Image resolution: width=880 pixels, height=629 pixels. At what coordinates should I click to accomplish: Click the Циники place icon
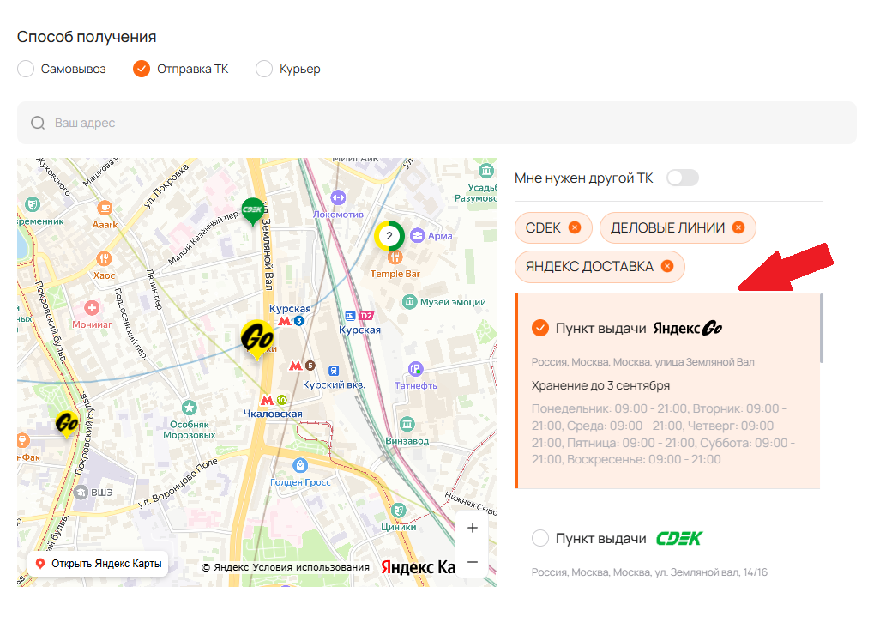(399, 511)
